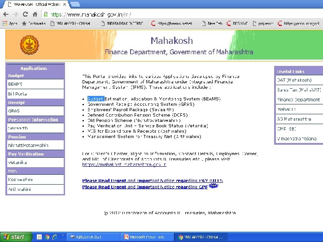Image resolution: width=323 pixels, height=242 pixels.
Task: Open the Chrome icon in quick launch
Action: point(47,237)
